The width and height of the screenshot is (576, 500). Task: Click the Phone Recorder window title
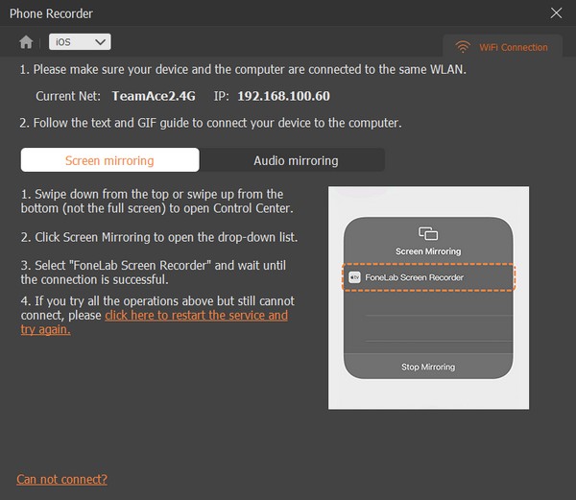tap(51, 13)
